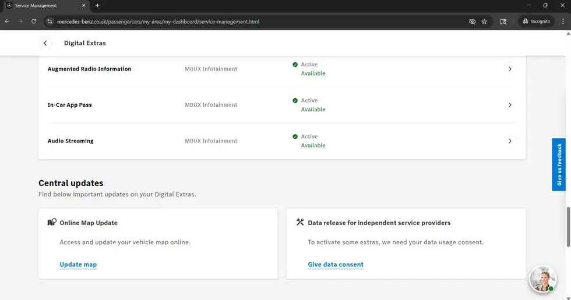Click the green check icon for Audio Streaming
Image resolution: width=571 pixels, height=300 pixels.
click(x=295, y=137)
